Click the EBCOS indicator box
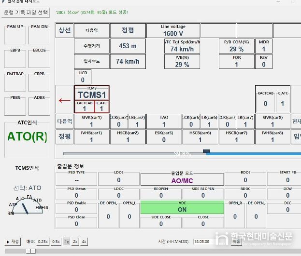The image size is (301, 256). click(39, 58)
